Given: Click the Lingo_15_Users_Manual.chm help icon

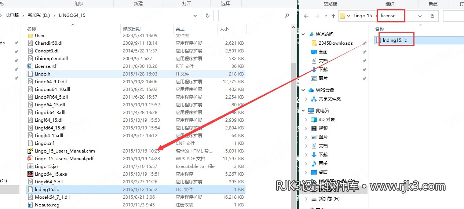Looking at the screenshot, I should click(30, 151).
